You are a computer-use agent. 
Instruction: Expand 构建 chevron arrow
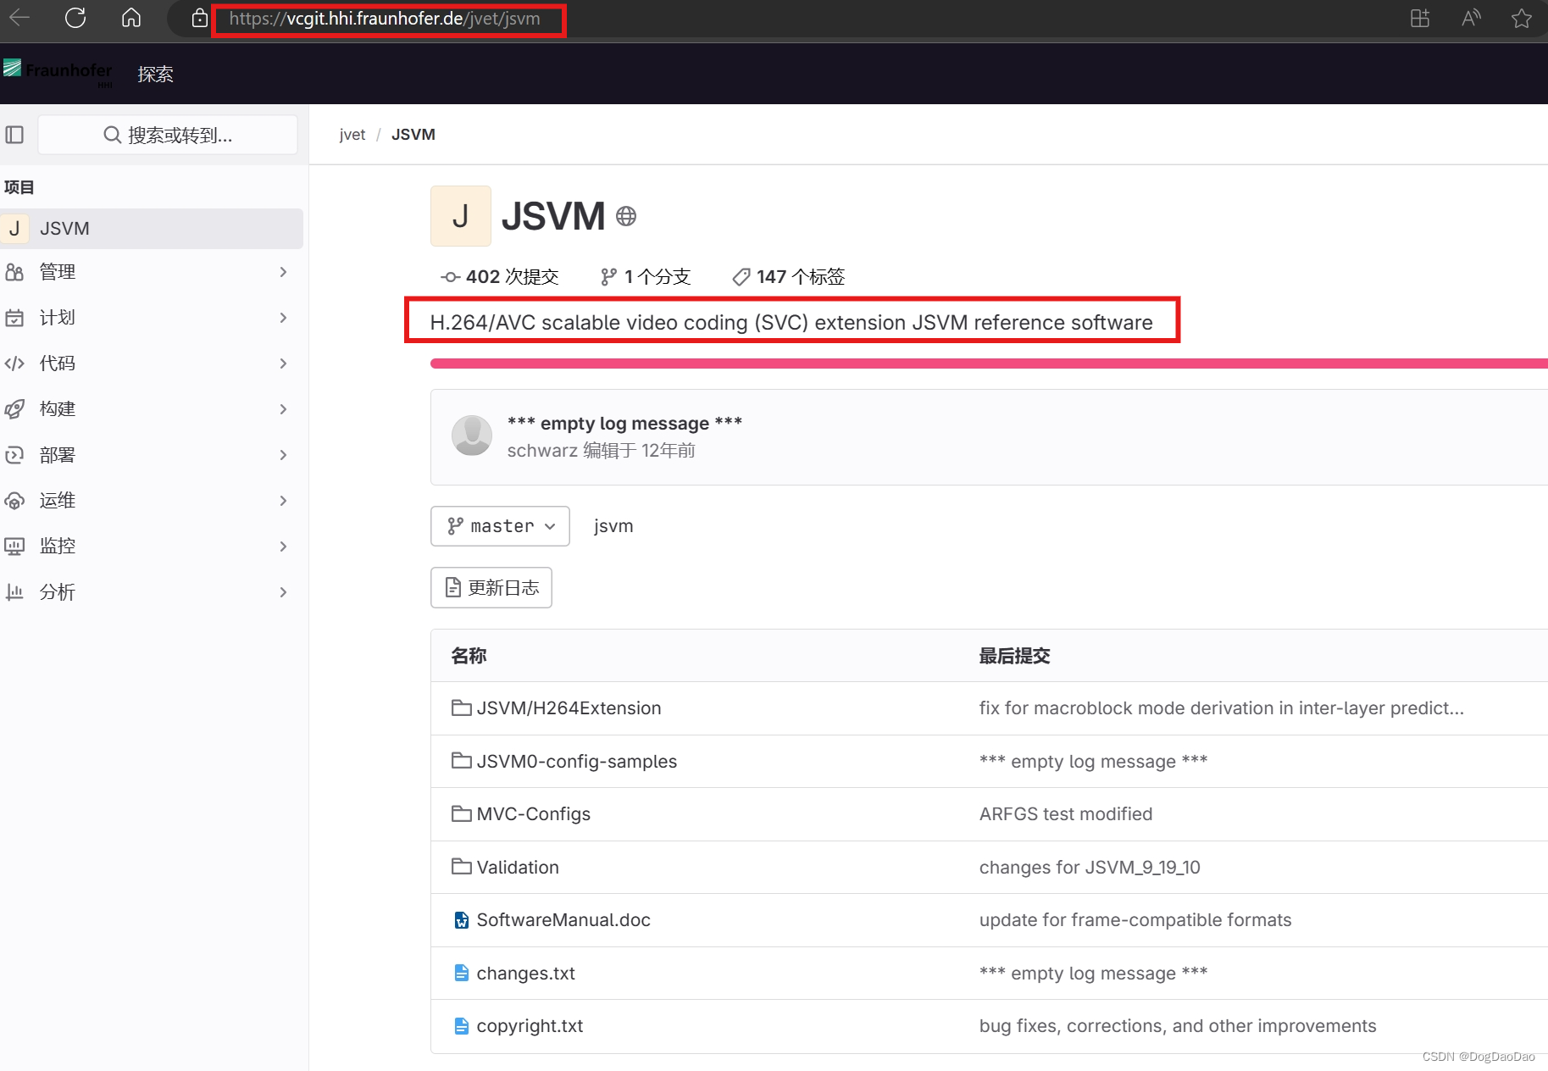click(284, 409)
